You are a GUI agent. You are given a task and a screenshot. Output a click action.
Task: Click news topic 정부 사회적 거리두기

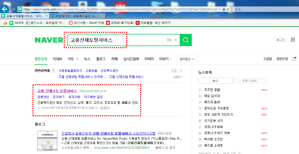[x=219, y=115]
